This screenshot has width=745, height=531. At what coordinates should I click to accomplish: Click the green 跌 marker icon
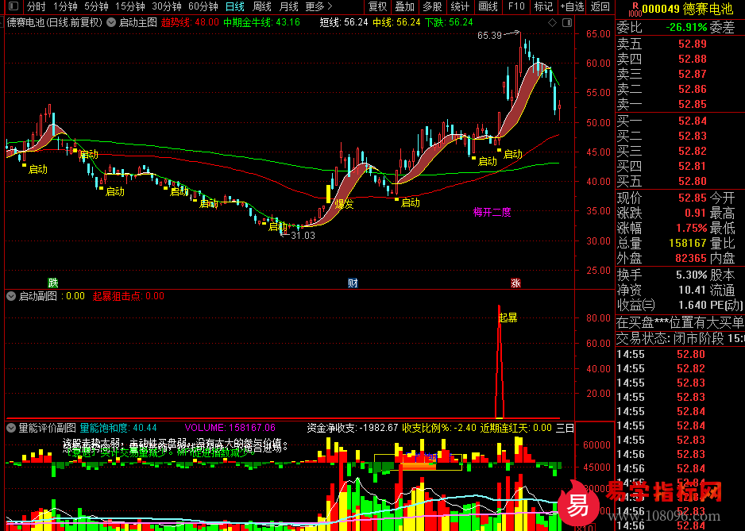(x=52, y=283)
